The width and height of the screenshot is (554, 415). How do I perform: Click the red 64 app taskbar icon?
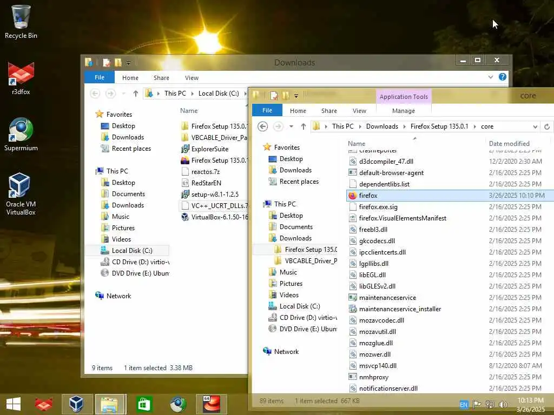click(x=212, y=404)
